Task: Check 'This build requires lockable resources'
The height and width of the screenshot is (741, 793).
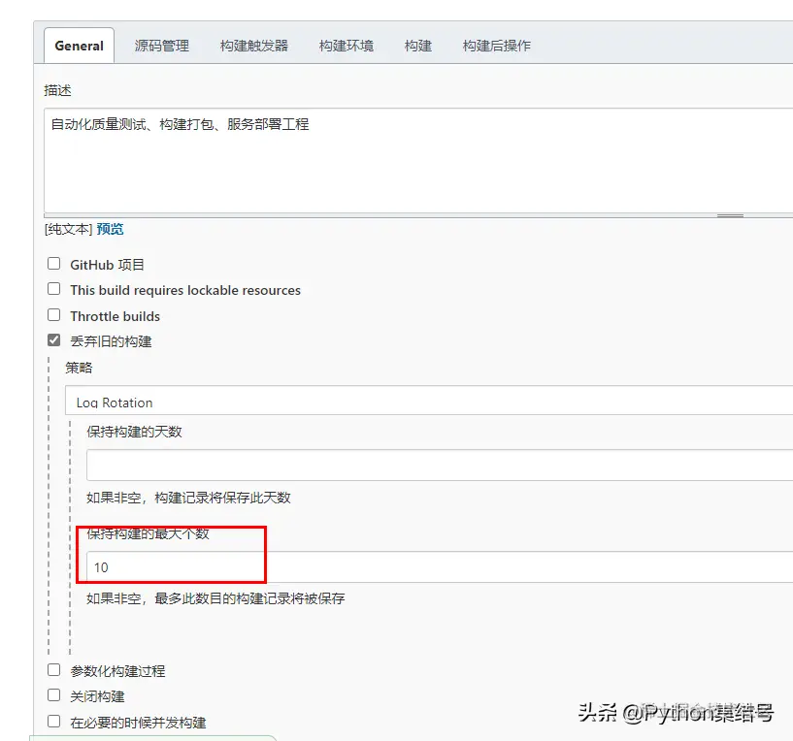Action: click(x=54, y=290)
